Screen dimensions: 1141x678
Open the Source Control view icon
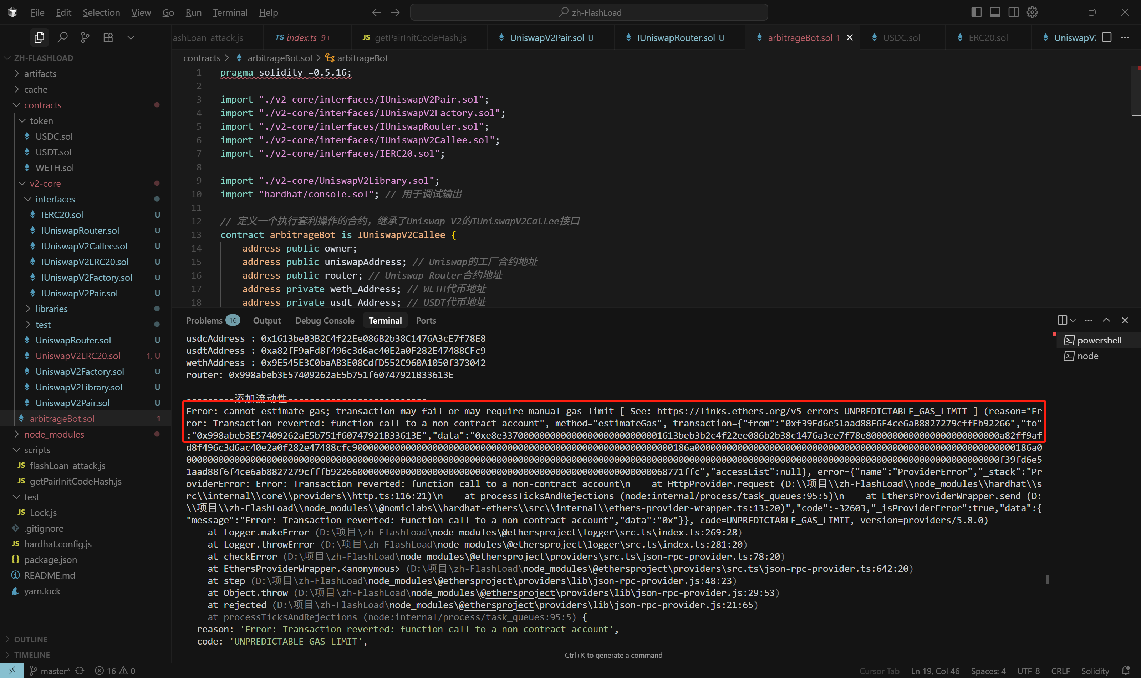(x=85, y=37)
